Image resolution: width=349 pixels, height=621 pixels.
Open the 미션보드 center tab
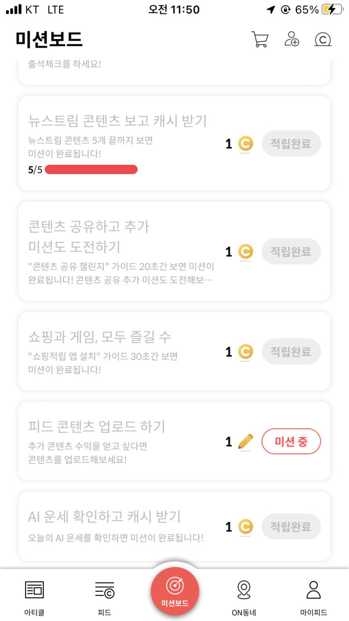tap(175, 591)
